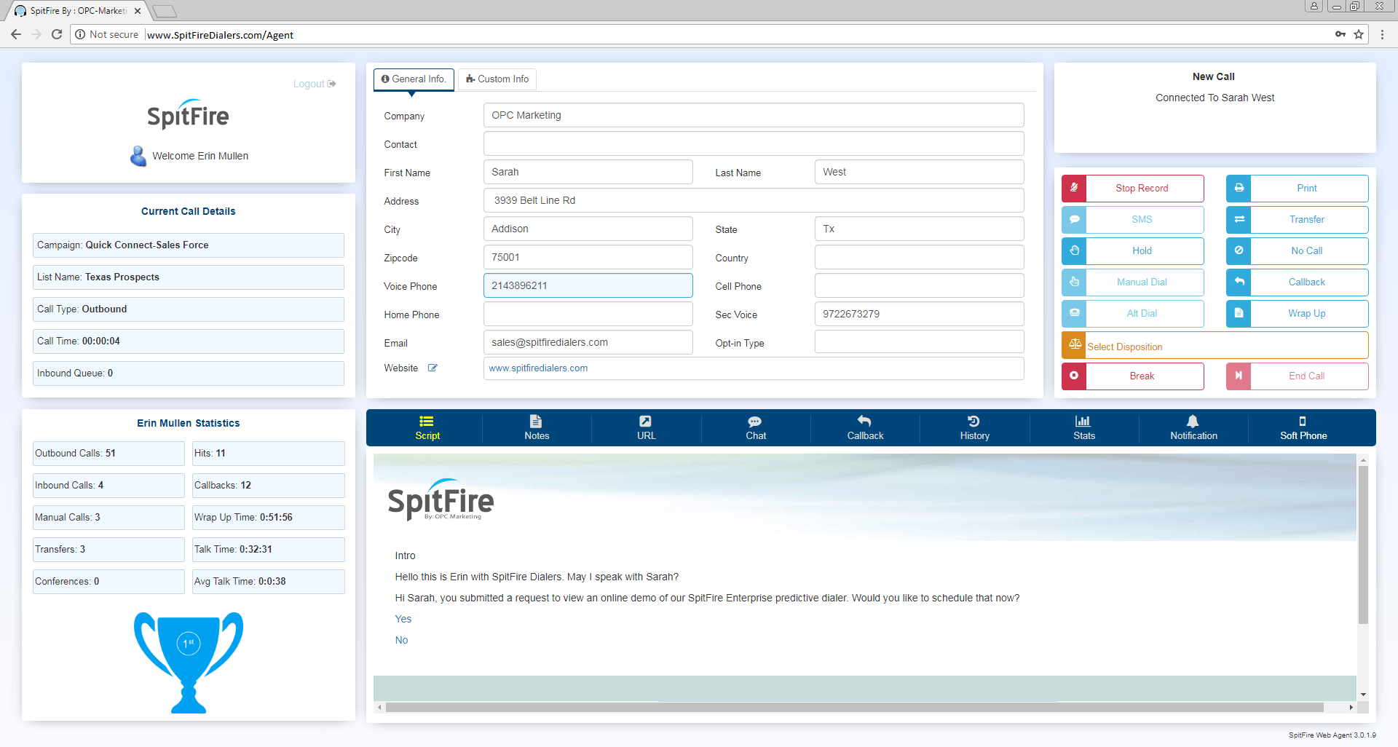Click the Callback reply arrow icon in button panel

point(1239,282)
